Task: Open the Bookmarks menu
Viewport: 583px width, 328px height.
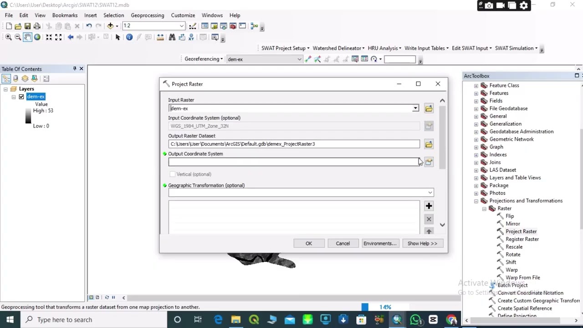Action: coord(65,15)
